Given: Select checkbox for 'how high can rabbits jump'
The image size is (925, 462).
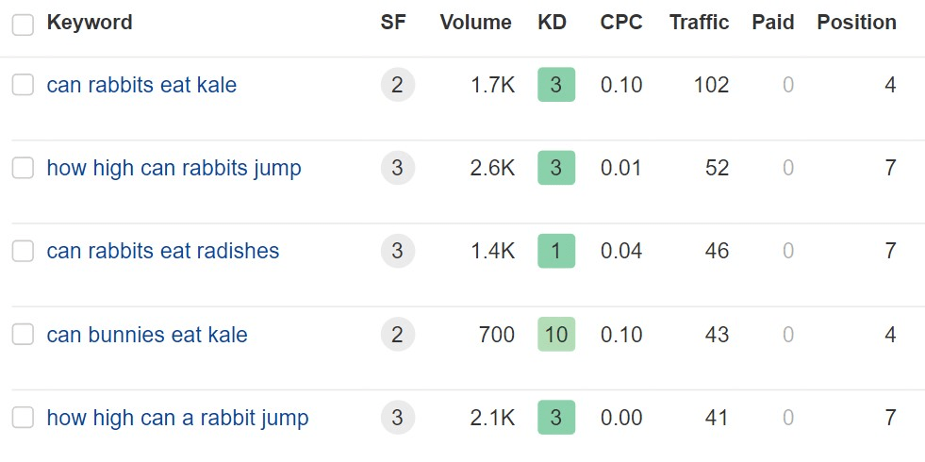Looking at the screenshot, I should [x=23, y=169].
